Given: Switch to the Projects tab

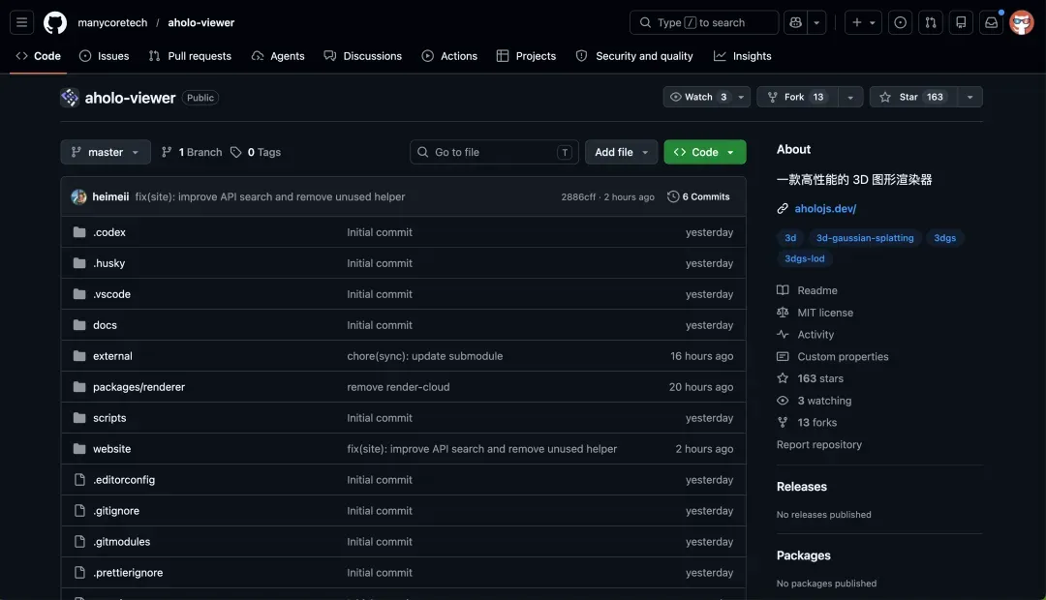Looking at the screenshot, I should point(526,56).
